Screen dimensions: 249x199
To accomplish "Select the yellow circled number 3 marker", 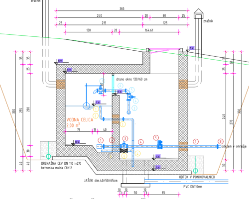I will [123, 124].
